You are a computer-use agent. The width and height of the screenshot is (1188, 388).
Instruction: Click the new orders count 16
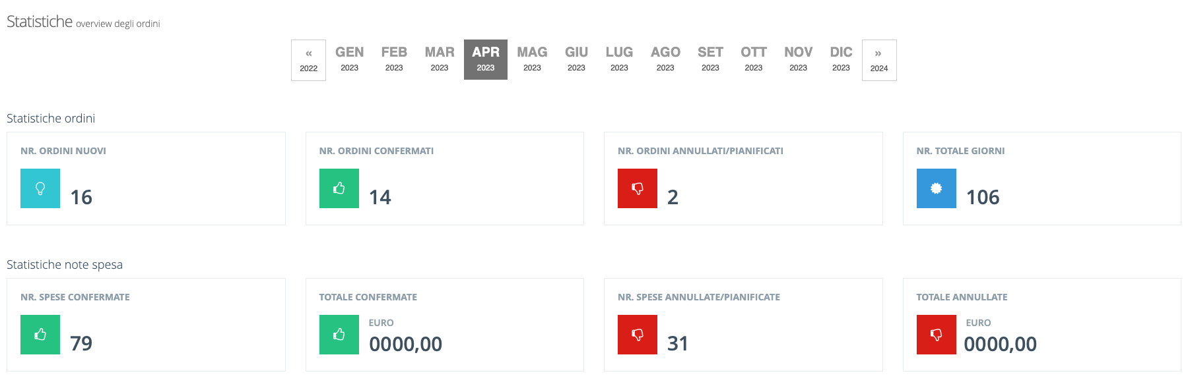tap(81, 197)
